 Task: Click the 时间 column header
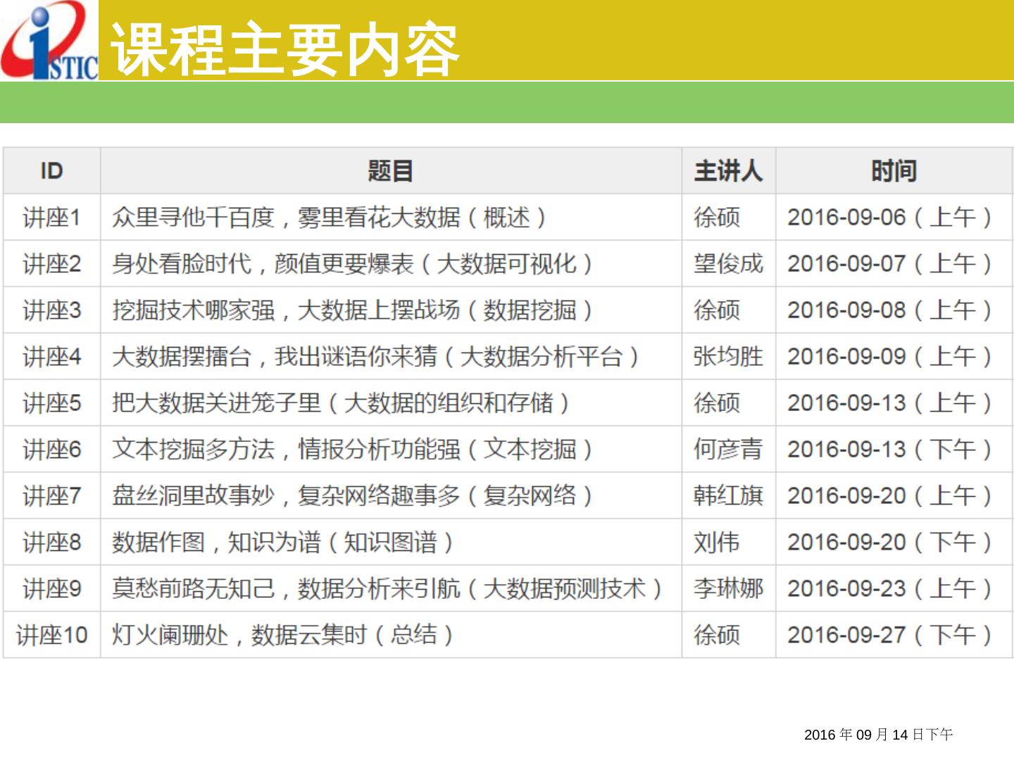pyautogui.click(x=894, y=171)
